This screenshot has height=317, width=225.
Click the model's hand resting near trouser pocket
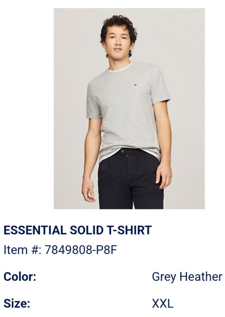[164, 176]
